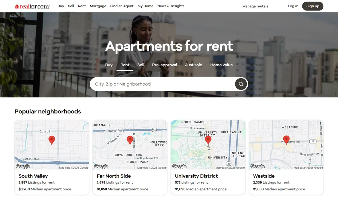This screenshot has height=211, width=338.
Task: Select the Rent search tab
Action: [x=125, y=65]
